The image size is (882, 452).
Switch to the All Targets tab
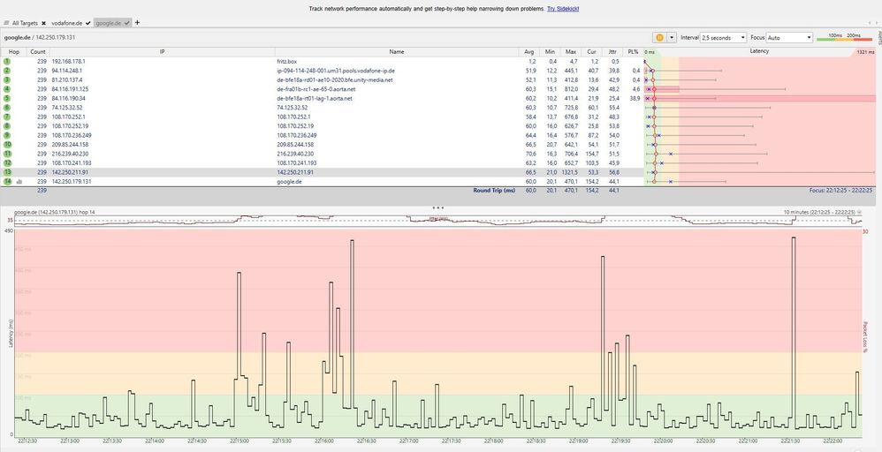tap(25, 23)
